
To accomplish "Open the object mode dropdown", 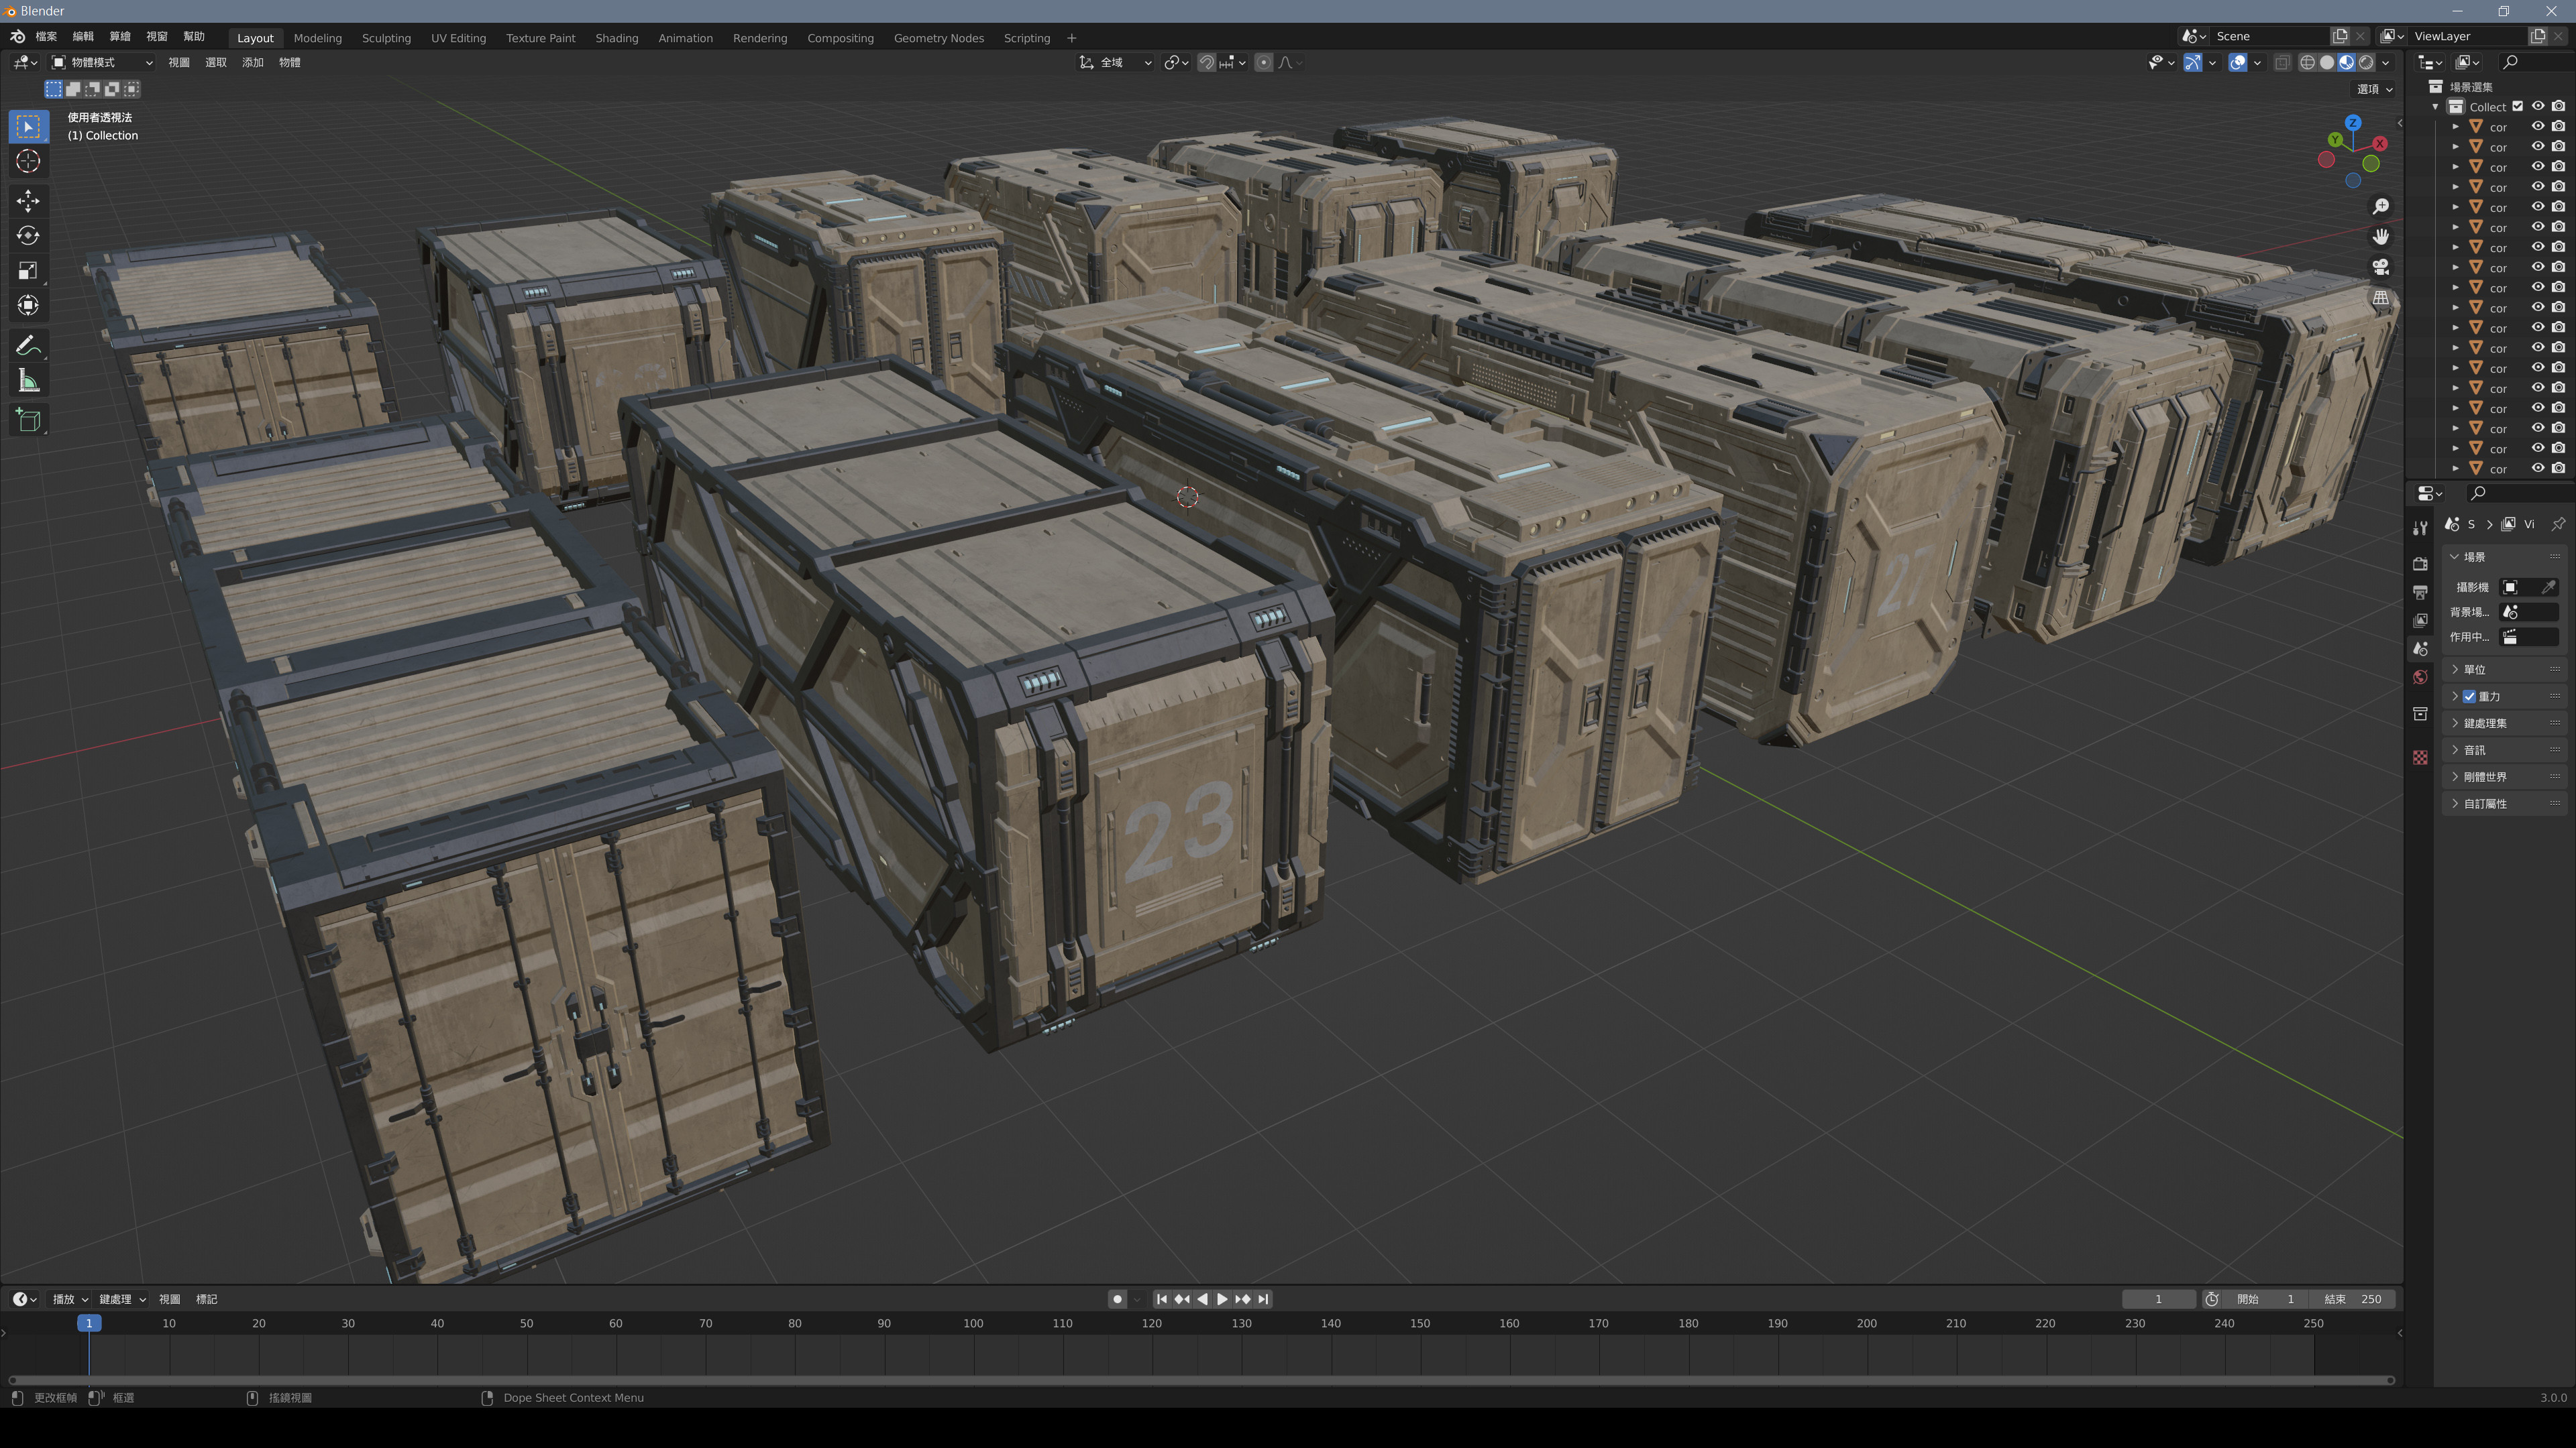I will [x=105, y=62].
